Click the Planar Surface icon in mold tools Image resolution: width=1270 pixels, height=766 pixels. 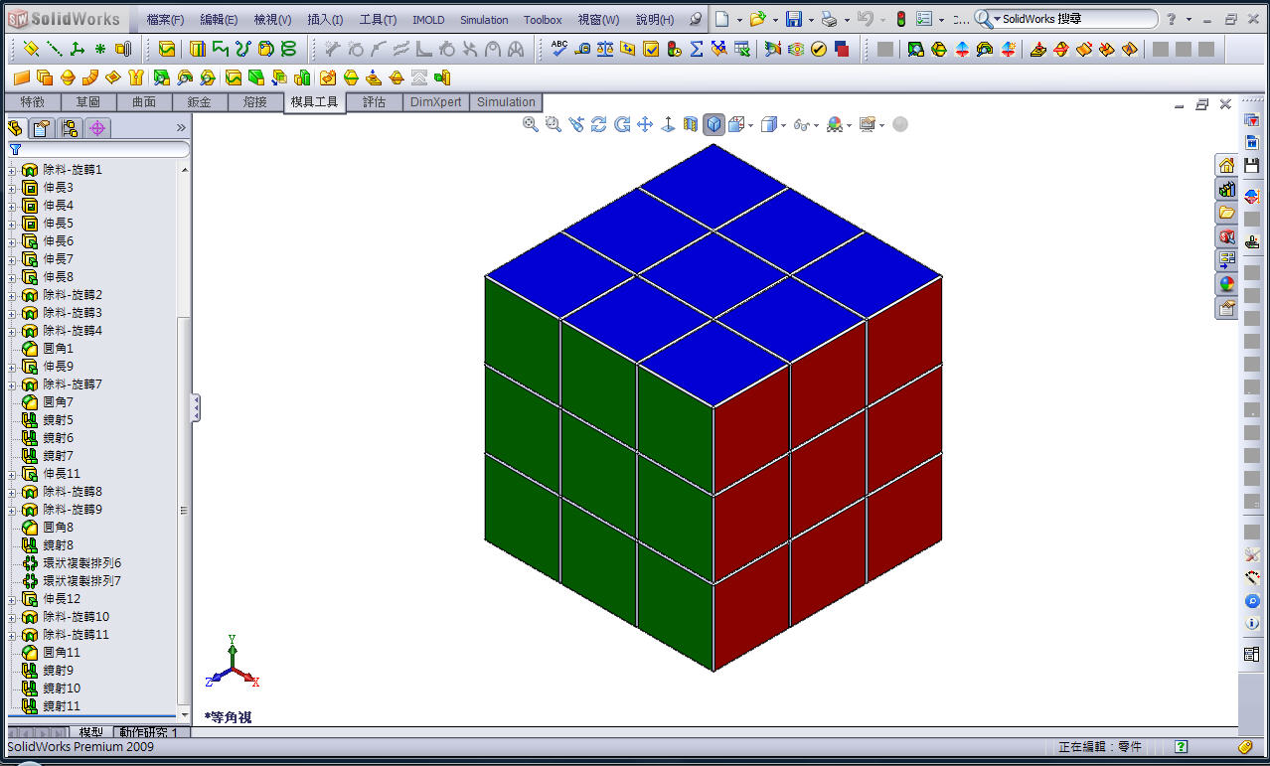coord(22,77)
